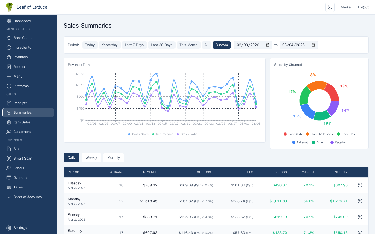Click the Receipts icon in the sidebar

tap(9, 103)
